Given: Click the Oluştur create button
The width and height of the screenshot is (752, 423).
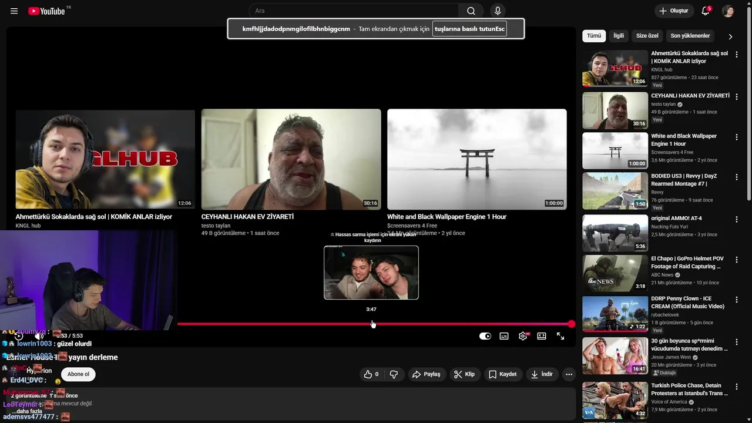Looking at the screenshot, I should [674, 11].
